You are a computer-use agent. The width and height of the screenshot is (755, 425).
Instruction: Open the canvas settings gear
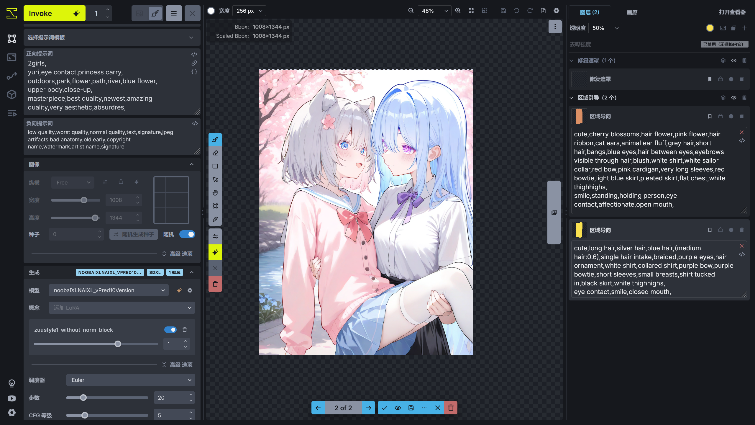point(556,10)
